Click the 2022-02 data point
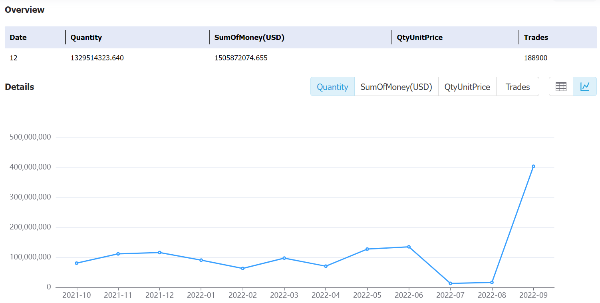 click(242, 268)
